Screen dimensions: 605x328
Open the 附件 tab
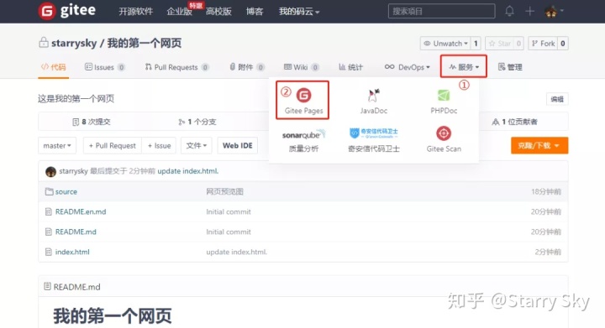click(246, 67)
